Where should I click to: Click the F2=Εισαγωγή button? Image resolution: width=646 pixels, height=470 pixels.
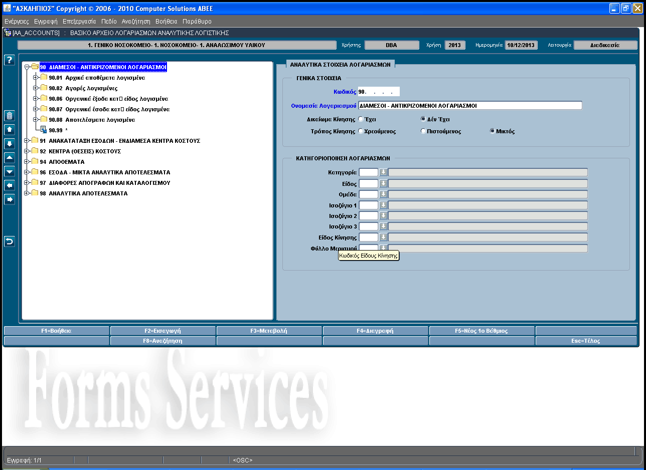pyautogui.click(x=163, y=331)
